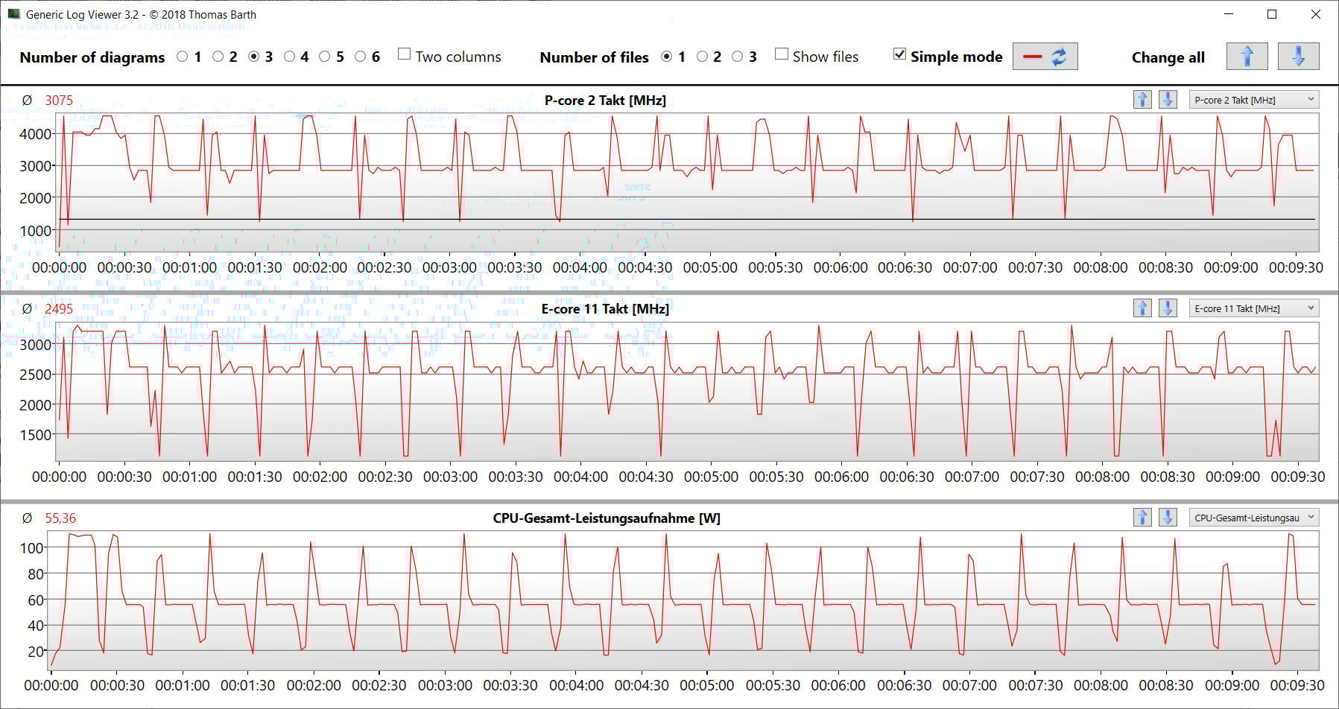Screen dimensions: 1339x709
Task: Click the 00:02:00 tick on E-core graph
Action: pyautogui.click(x=320, y=477)
